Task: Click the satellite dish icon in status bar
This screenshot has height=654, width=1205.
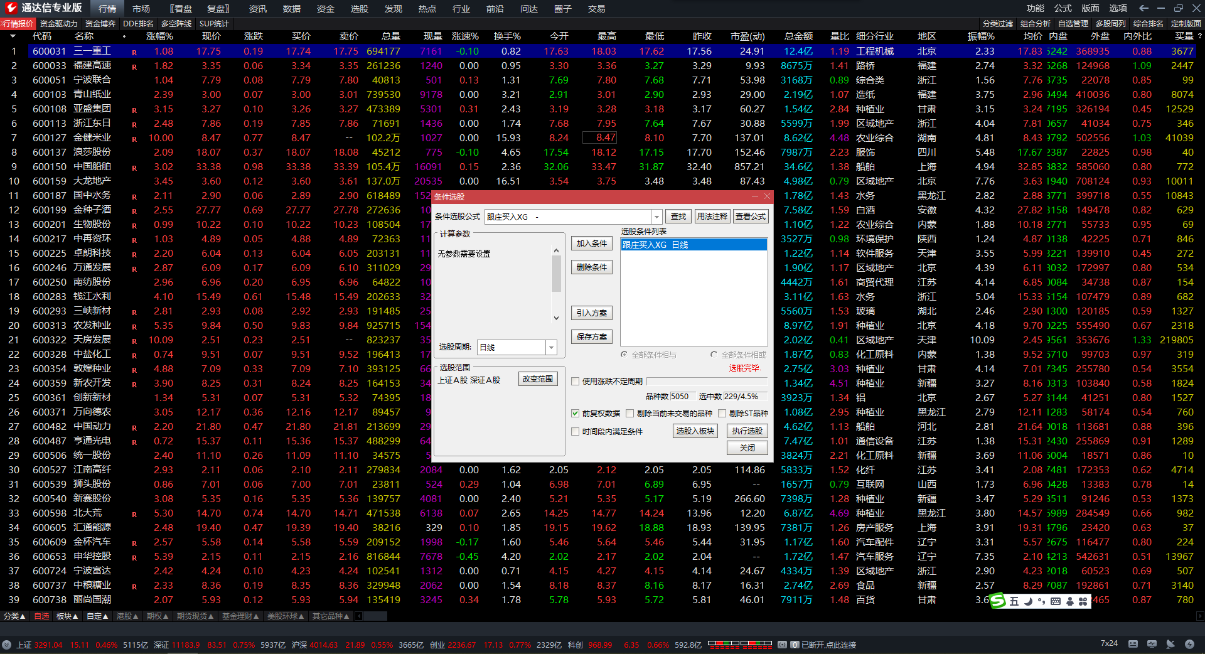Action: click(x=1170, y=644)
